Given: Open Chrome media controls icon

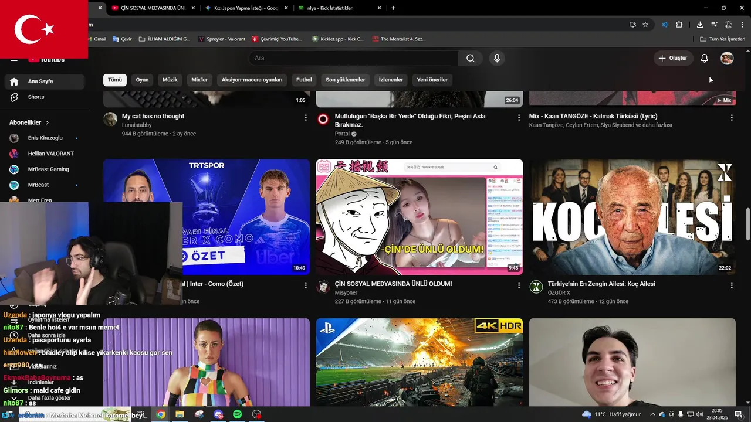Looking at the screenshot, I should 714,25.
